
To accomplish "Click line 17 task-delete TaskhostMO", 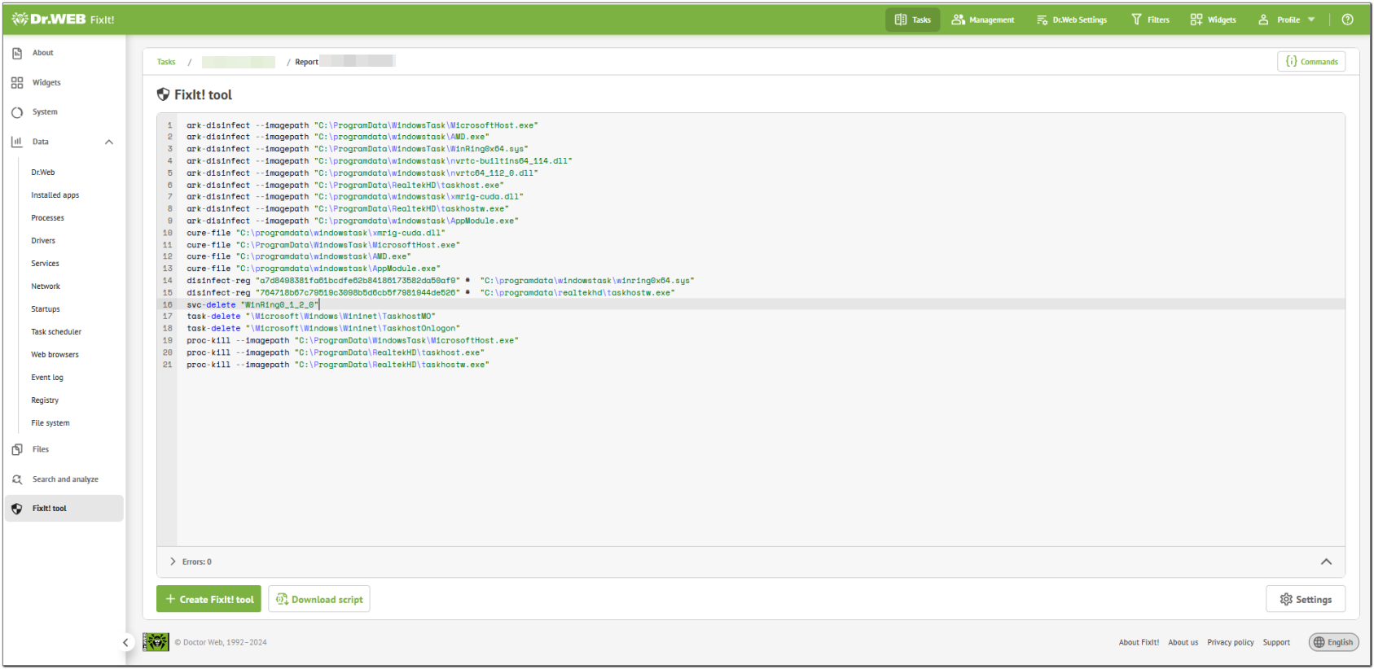I will pos(311,317).
